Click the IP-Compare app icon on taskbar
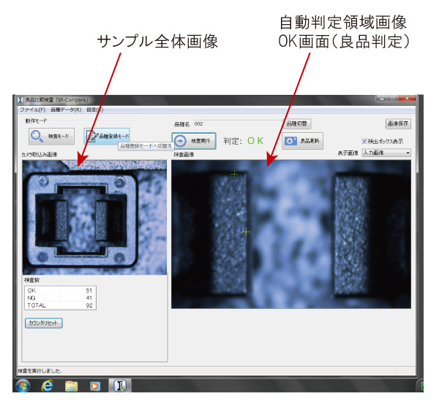 [x=120, y=386]
